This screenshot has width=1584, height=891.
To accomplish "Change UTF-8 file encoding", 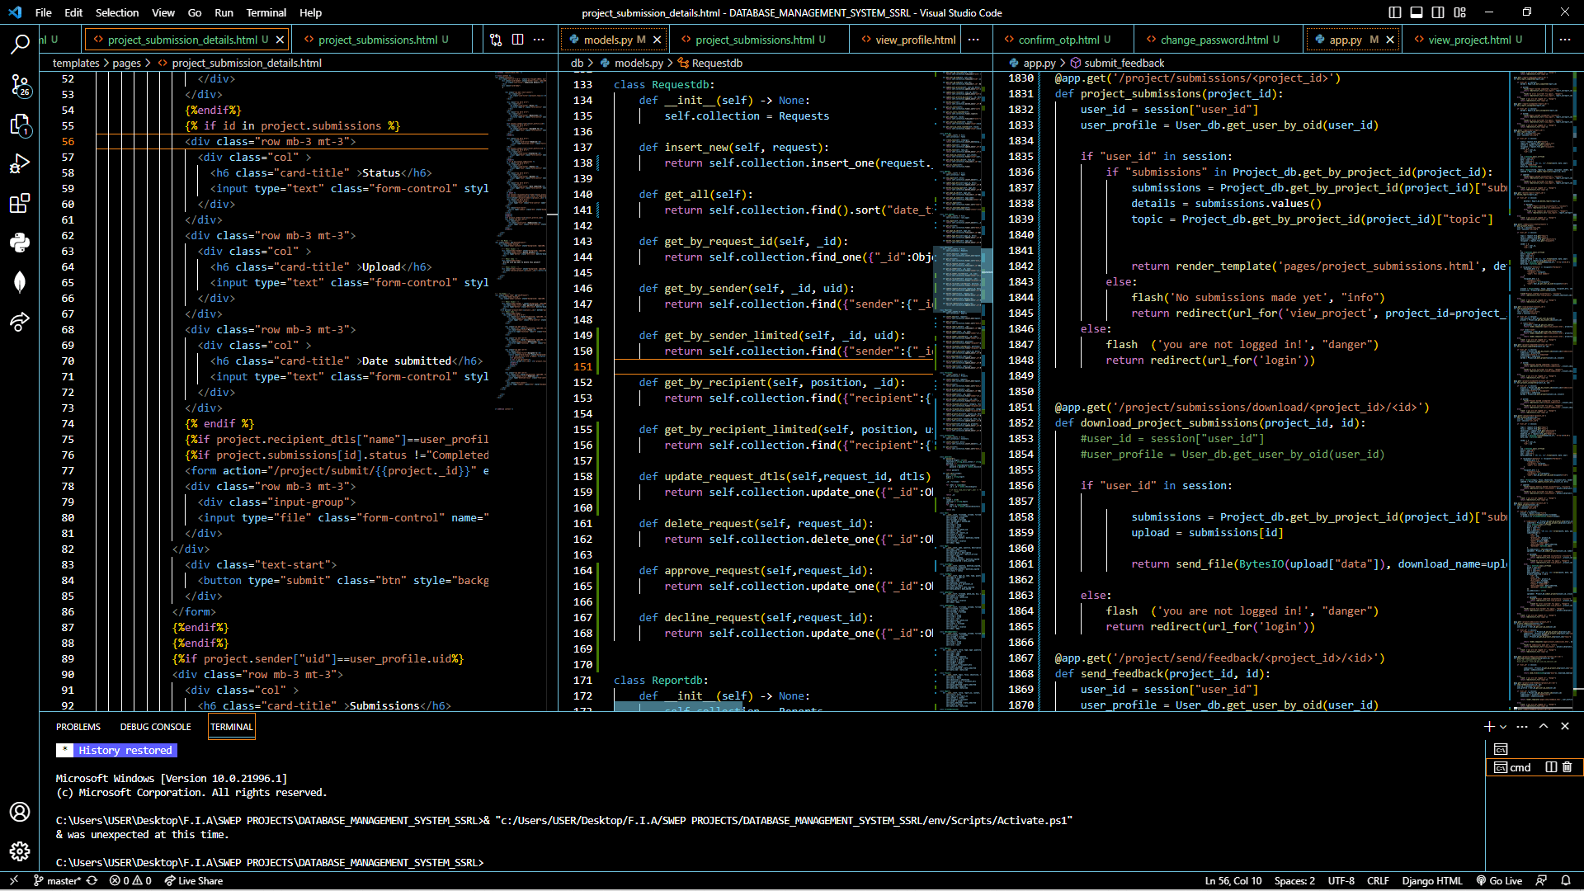I will (x=1341, y=880).
